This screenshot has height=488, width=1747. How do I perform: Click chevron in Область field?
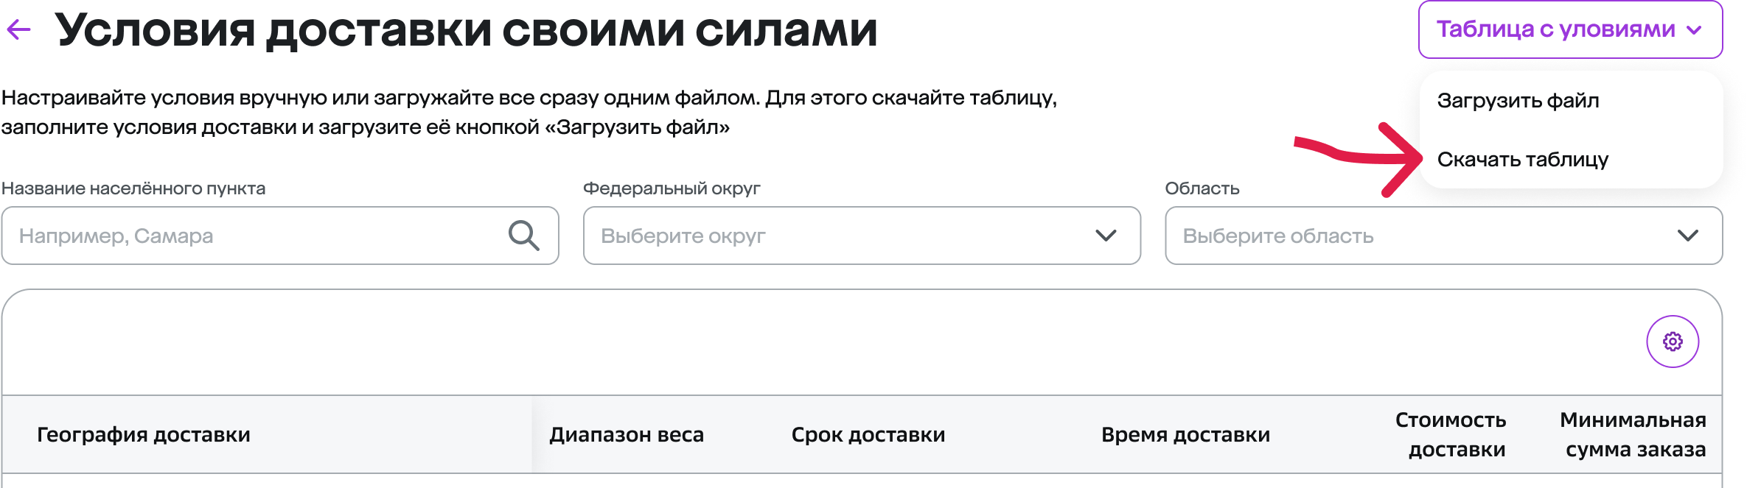tap(1688, 236)
